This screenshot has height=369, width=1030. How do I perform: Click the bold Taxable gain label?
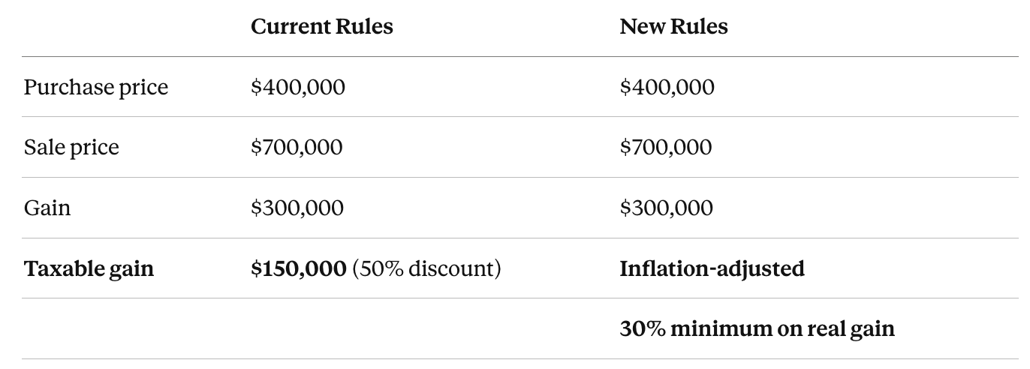tap(89, 268)
